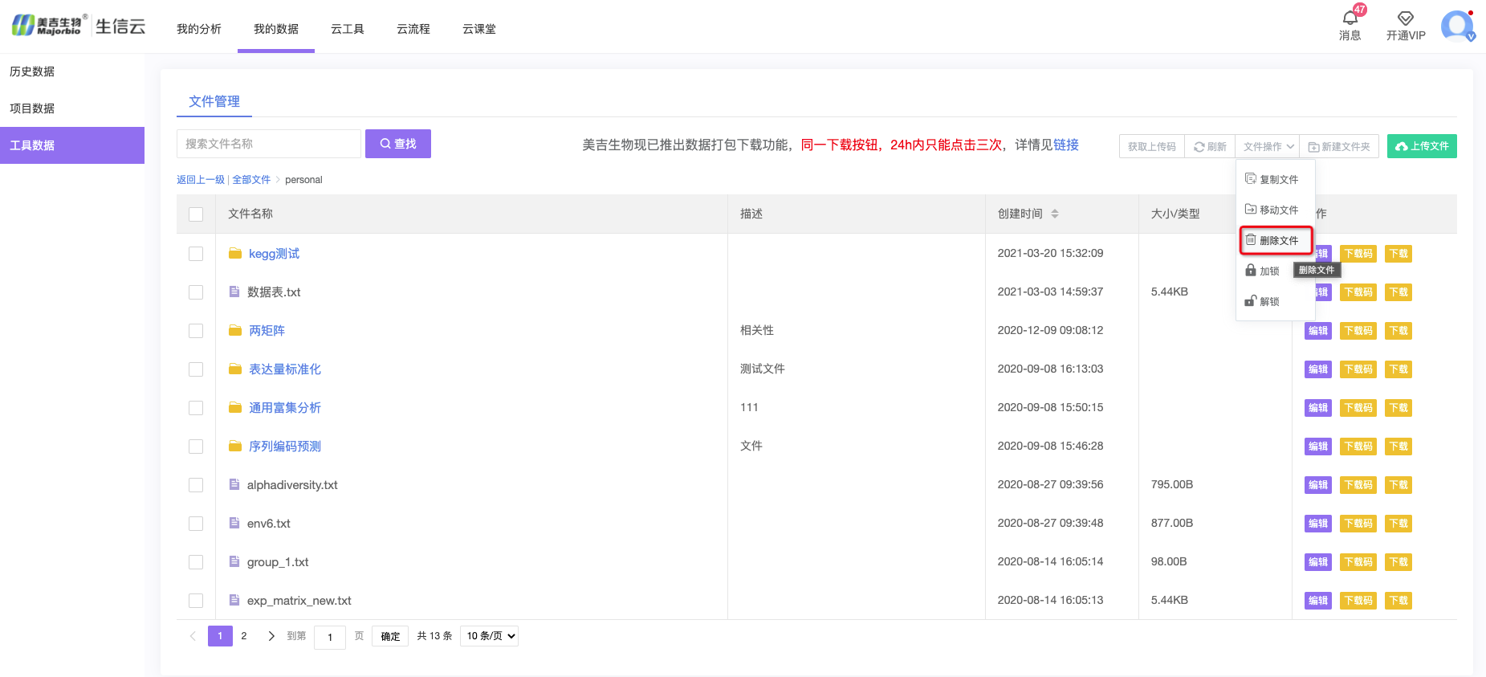This screenshot has height=677, width=1486.
Task: Go to the next page arrow
Action: (271, 636)
